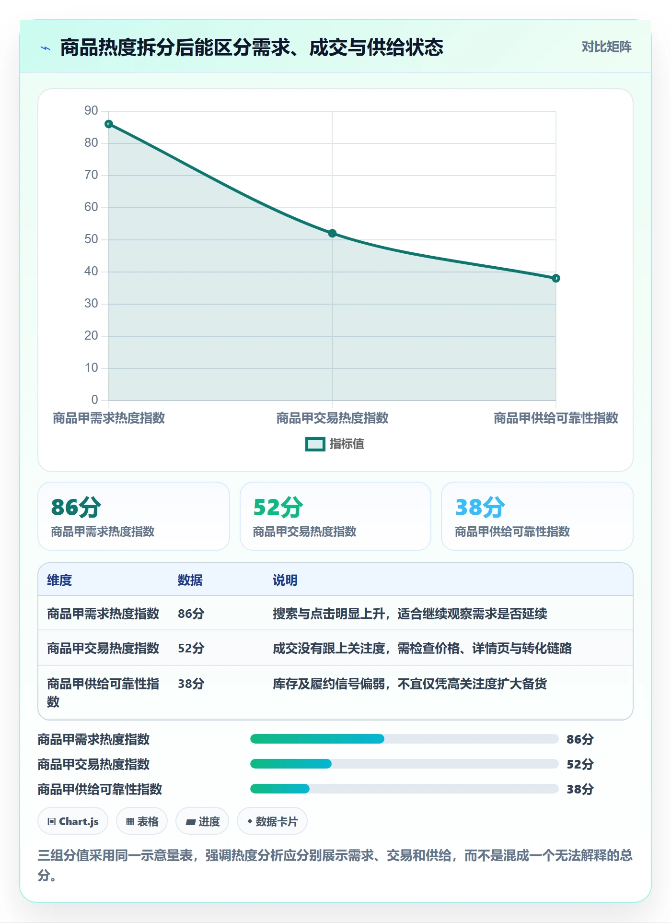Image resolution: width=671 pixels, height=923 pixels.
Task: Click table cell 商品甲需求热度指数
Action: [x=103, y=614]
